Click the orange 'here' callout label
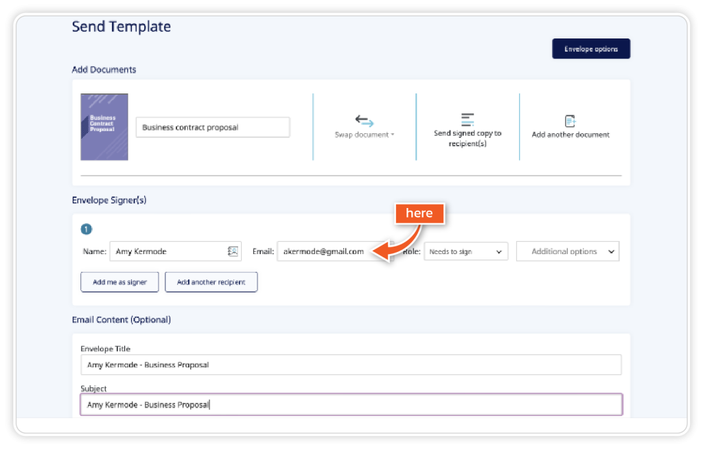Screen dimensions: 703x449 [419, 214]
